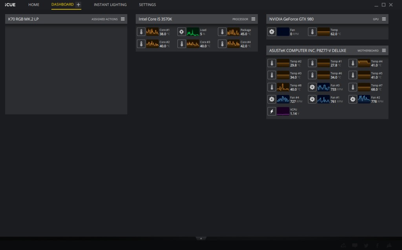This screenshot has height=250, width=402.
Task: Select the GPU Fan graph
Action: [283, 32]
